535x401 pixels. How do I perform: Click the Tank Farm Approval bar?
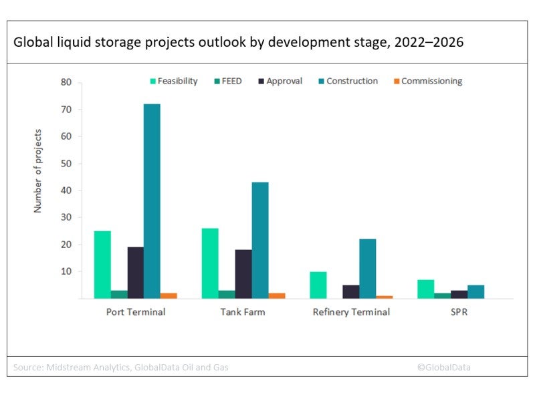(x=243, y=273)
